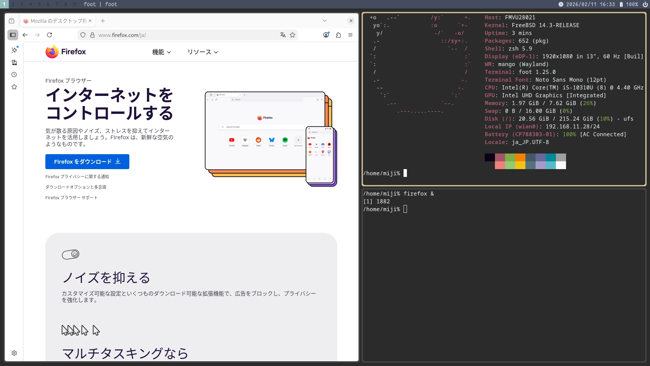Open the synced tabs sidebar icon
This screenshot has width=650, height=366.
[x=14, y=62]
